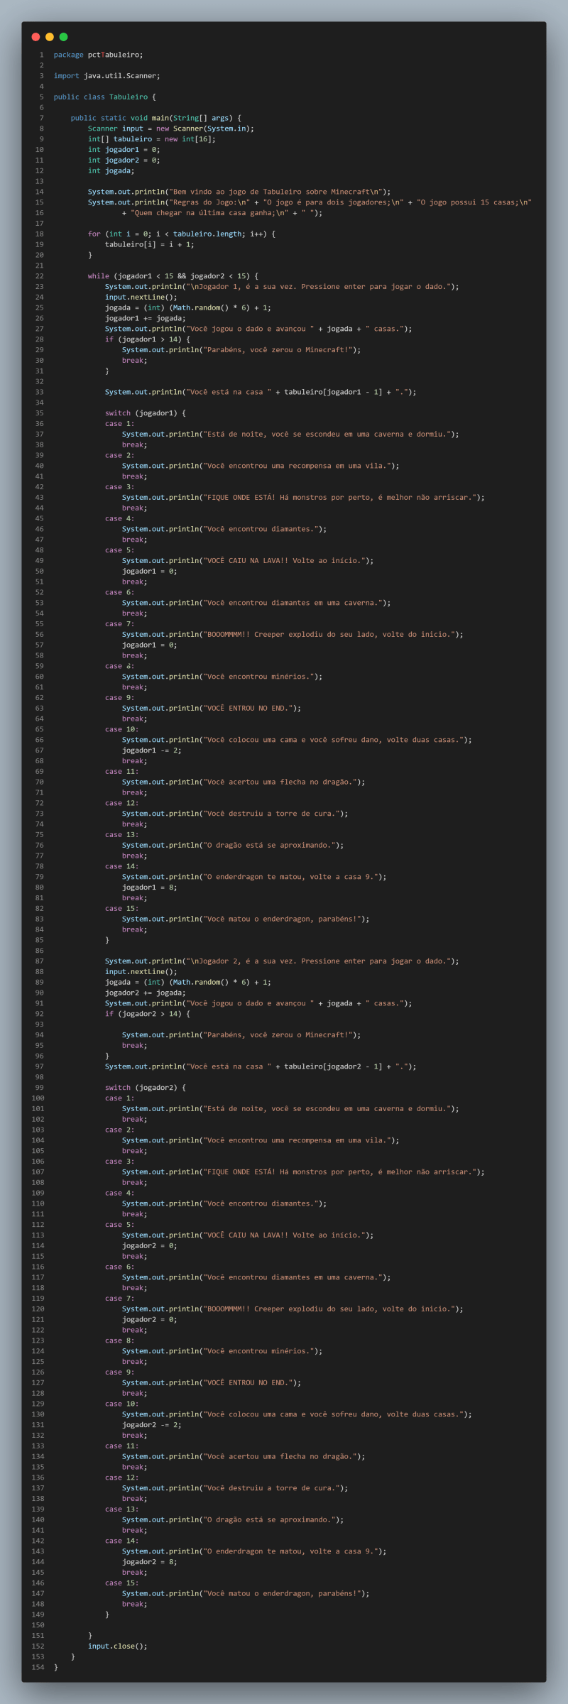The width and height of the screenshot is (568, 1704).
Task: Click the 'int jogador2 = 0;' declaration
Action: (124, 160)
